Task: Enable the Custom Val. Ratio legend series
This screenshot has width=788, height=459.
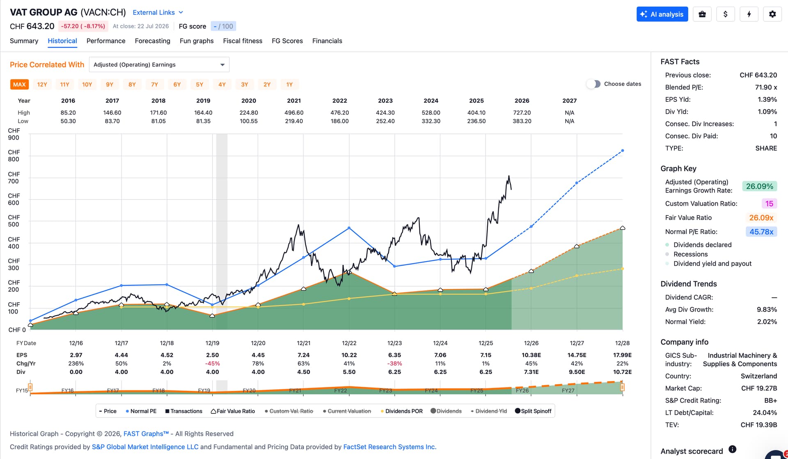Action: (x=289, y=411)
